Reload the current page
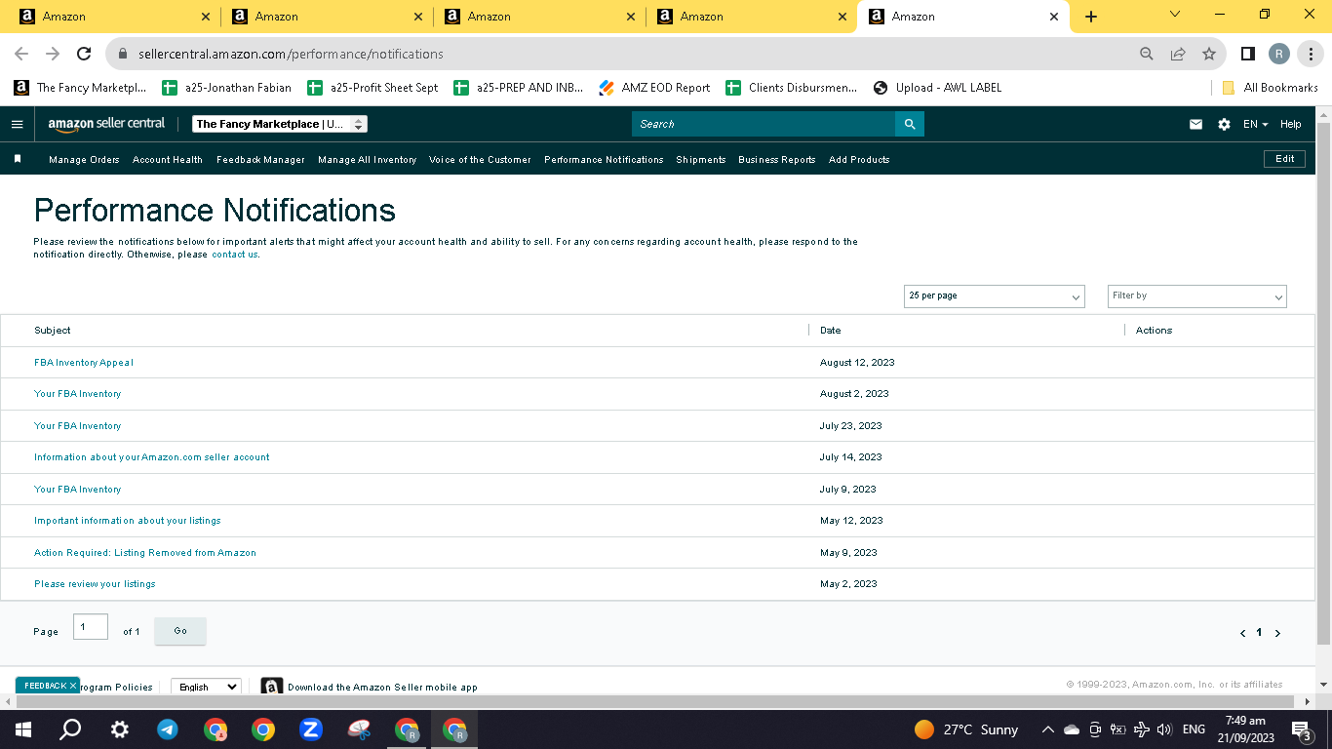Screen dimensions: 1332x749 (x=84, y=54)
